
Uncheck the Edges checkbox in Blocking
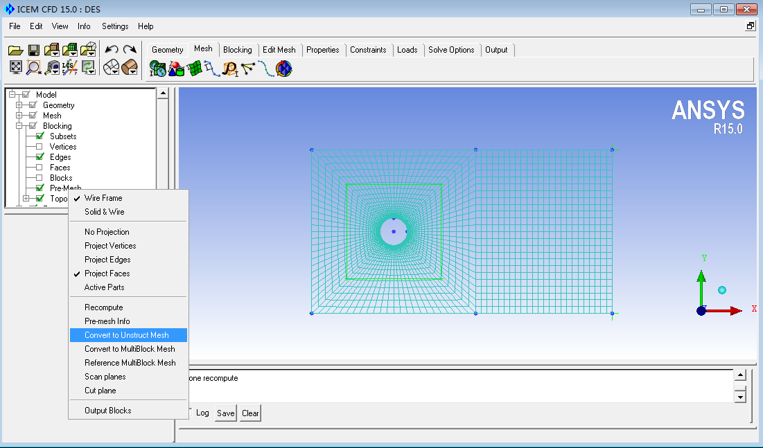(40, 157)
